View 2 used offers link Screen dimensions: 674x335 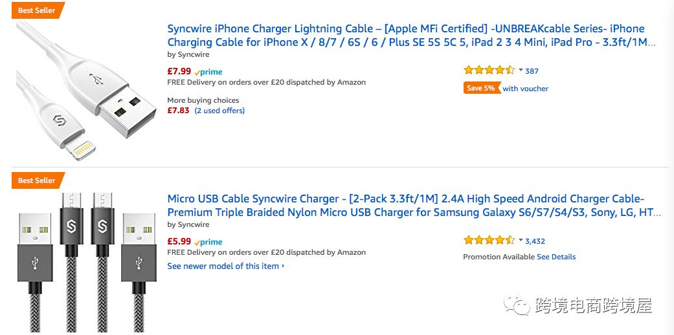pyautogui.click(x=219, y=111)
